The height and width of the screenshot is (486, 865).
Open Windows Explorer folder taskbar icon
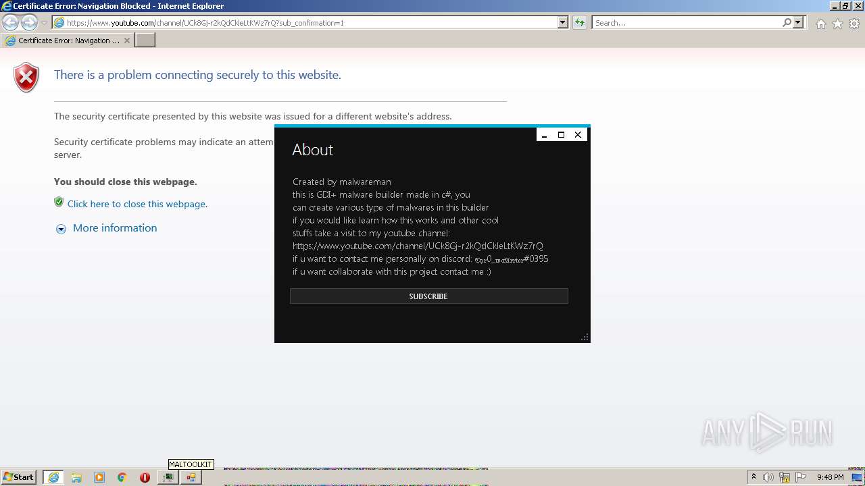tap(76, 477)
